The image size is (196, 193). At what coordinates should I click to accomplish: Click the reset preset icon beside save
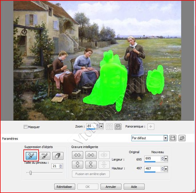click(182, 138)
